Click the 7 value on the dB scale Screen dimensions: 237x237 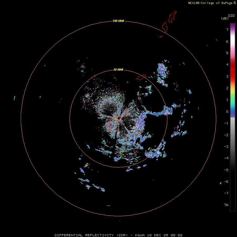click(x=227, y=29)
